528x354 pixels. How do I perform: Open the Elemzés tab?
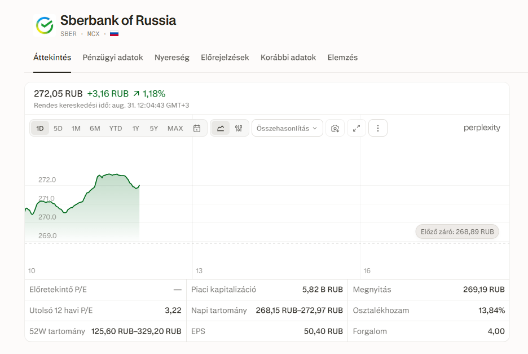(342, 58)
